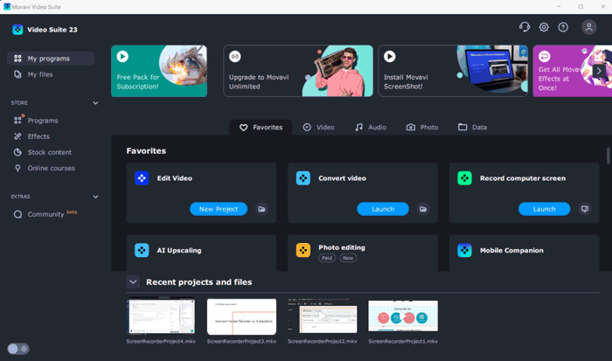Click the Convert video program icon

(x=303, y=178)
